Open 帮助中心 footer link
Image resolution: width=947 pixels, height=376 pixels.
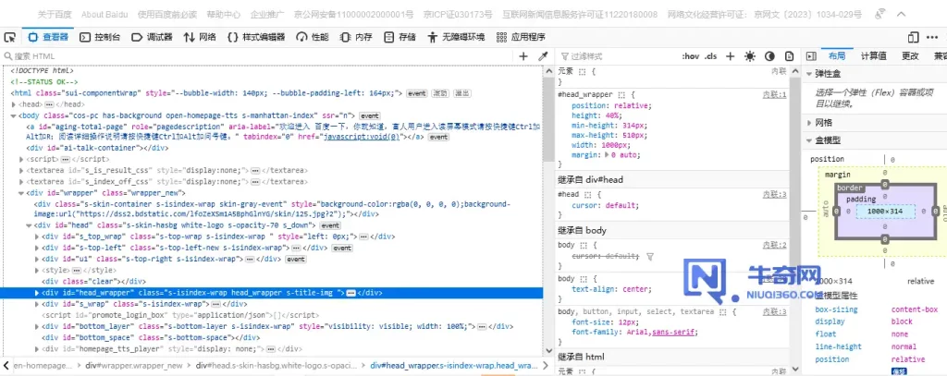(224, 14)
